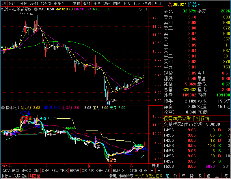Screen dimensions: 231x179
Task: Select EMV indicator tab
Action: click(116, 171)
